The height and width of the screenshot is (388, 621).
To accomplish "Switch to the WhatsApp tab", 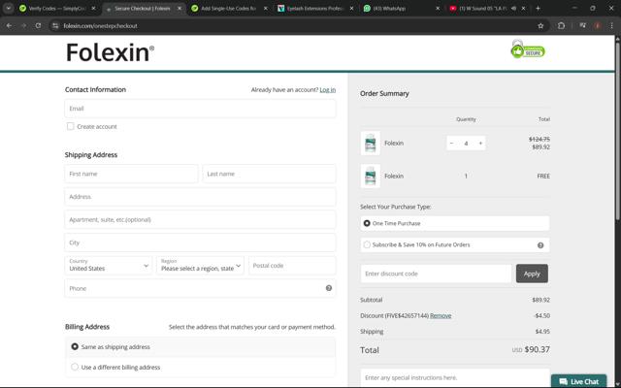I will pyautogui.click(x=402, y=8).
